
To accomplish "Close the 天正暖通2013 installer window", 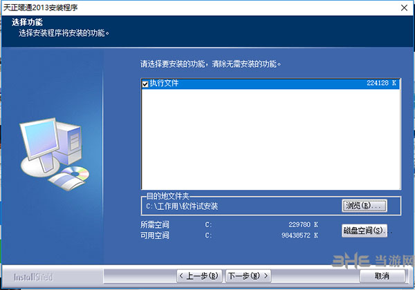I will coord(404,8).
